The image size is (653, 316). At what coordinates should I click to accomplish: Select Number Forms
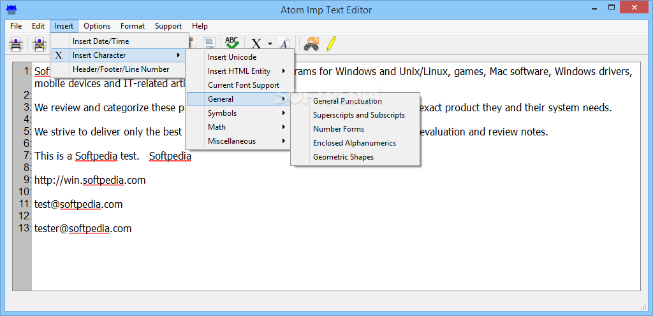pyautogui.click(x=356, y=129)
